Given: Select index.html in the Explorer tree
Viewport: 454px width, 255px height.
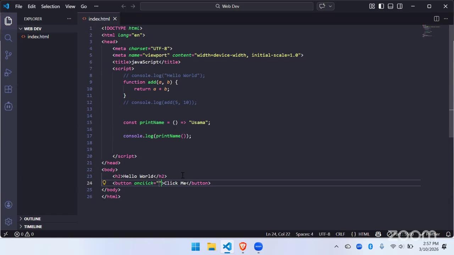Looking at the screenshot, I should tap(47, 36).
